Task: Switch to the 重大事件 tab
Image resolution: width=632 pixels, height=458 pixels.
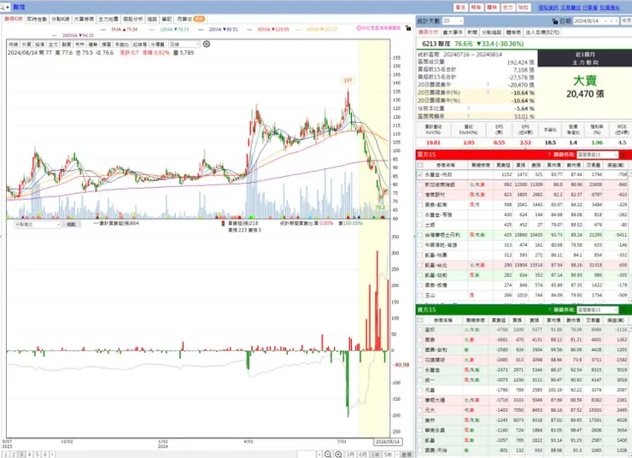Action: click(453, 32)
